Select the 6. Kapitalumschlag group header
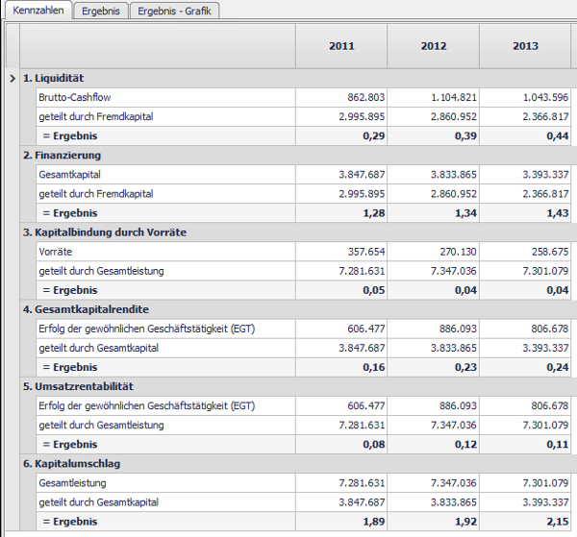Image resolution: width=577 pixels, height=537 pixels. click(298, 464)
